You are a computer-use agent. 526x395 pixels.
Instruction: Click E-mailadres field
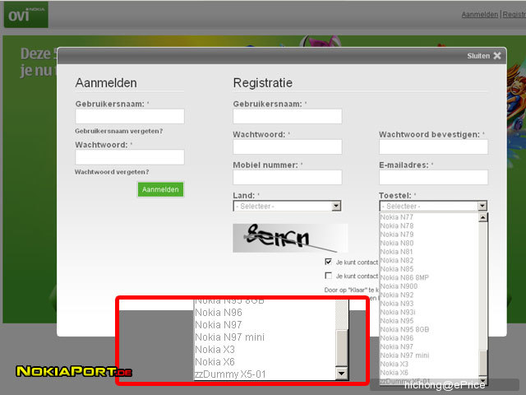[433, 177]
